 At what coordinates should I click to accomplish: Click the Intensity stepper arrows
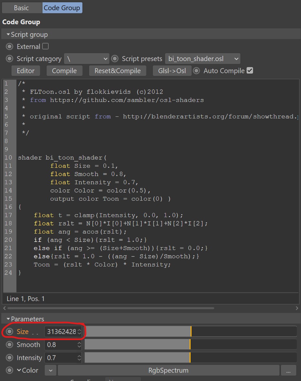coord(79,358)
